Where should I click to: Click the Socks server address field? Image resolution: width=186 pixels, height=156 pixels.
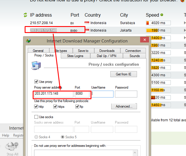tap(54, 129)
